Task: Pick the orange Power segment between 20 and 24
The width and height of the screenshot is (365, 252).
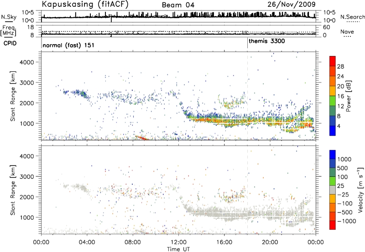Action: [333, 81]
